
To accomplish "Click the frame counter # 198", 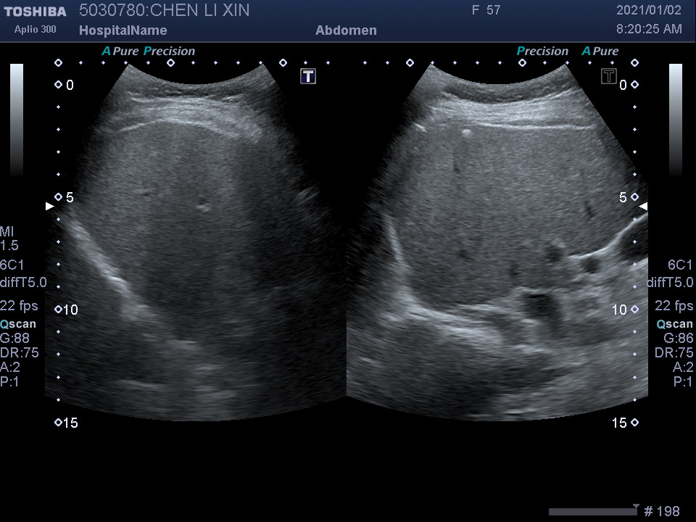I will pos(662,512).
